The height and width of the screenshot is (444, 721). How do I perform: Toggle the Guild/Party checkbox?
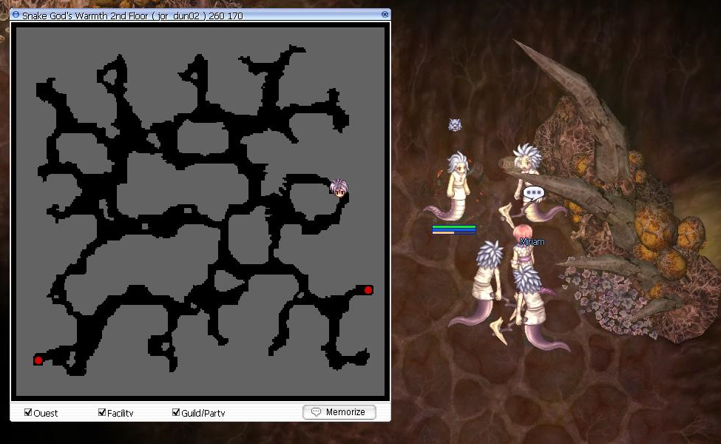point(176,412)
